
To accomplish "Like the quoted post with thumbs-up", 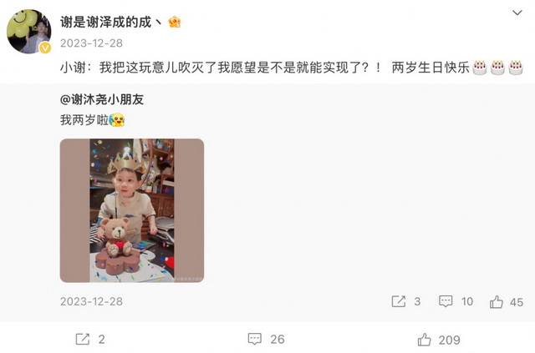I will 497,302.
